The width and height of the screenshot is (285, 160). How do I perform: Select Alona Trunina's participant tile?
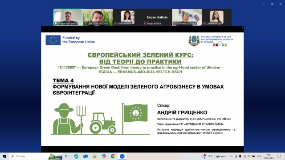pyautogui.click(x=128, y=17)
